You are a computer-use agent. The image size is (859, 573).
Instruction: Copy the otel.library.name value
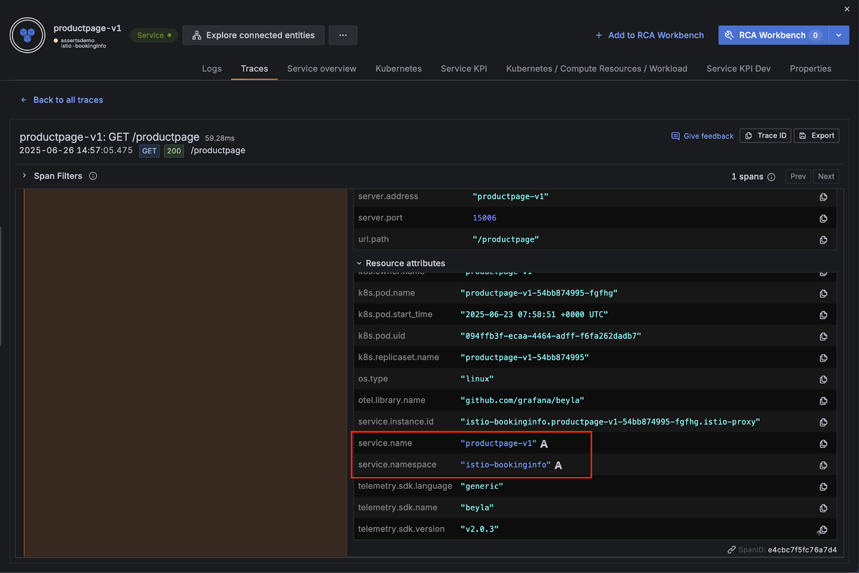(x=823, y=401)
